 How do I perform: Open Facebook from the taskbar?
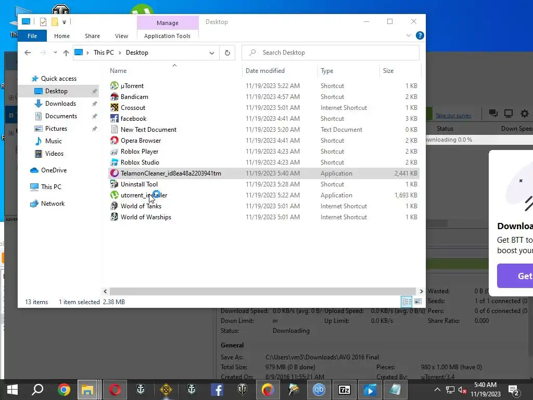[217, 390]
